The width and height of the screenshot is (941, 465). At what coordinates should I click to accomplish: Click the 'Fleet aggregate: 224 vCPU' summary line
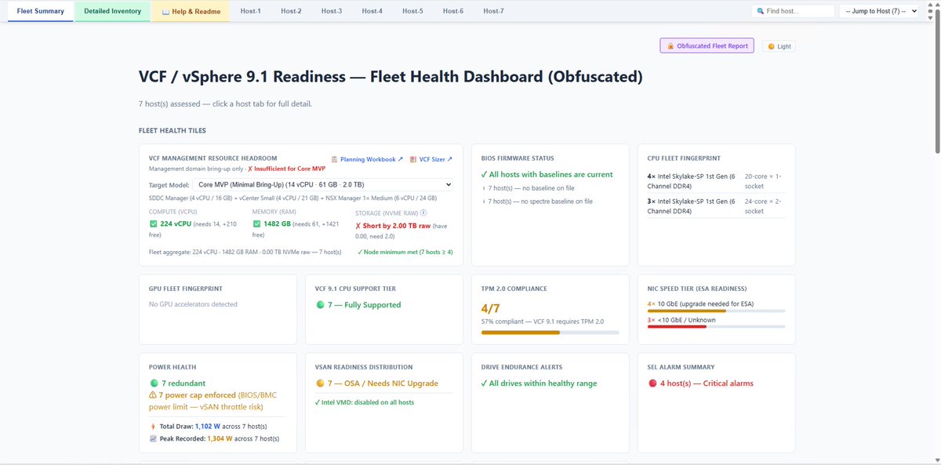click(245, 252)
